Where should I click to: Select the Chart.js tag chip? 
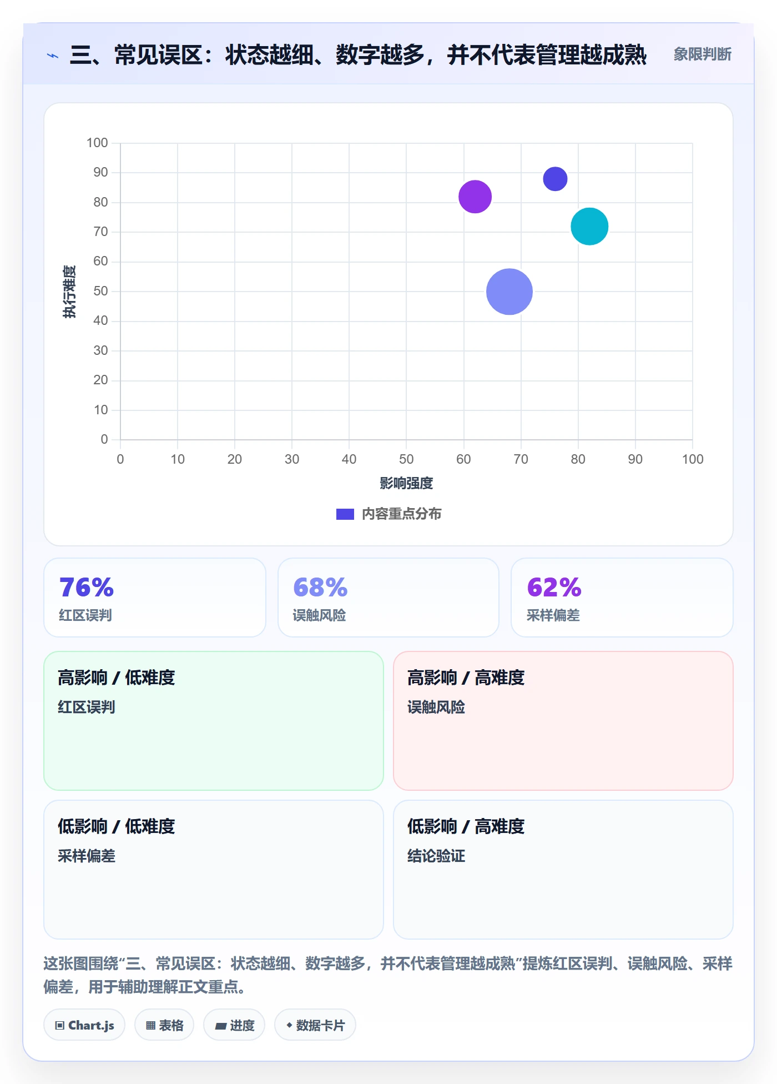tap(84, 1025)
